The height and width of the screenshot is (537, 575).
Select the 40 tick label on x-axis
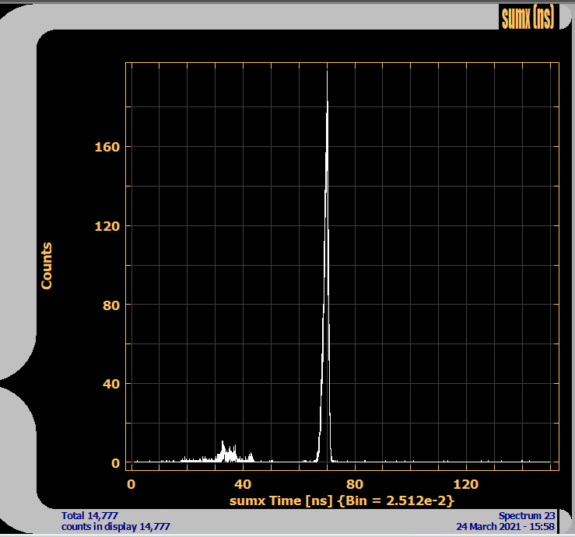244,484
